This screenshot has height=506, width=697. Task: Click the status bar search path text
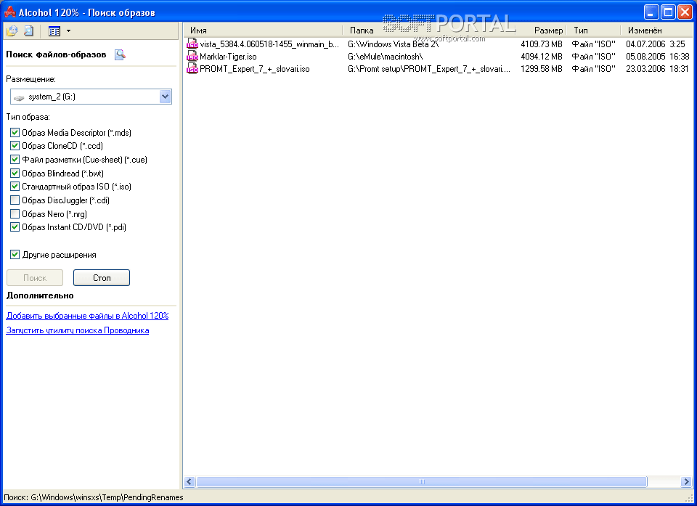[x=94, y=497]
